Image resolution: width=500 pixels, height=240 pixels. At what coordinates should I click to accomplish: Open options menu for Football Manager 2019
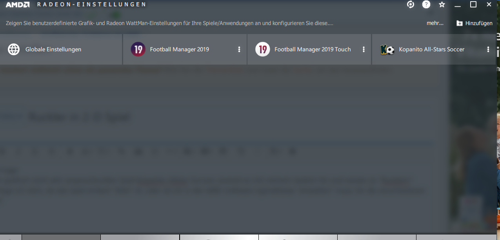pyautogui.click(x=239, y=49)
